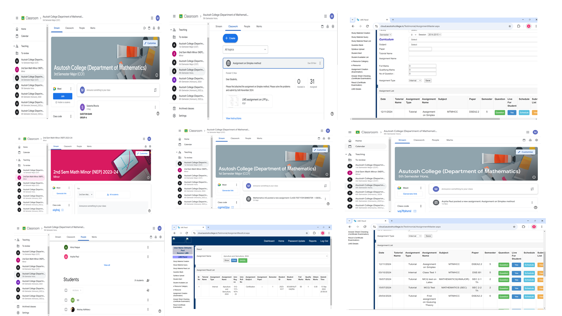Open Assignment Name dropdown on result page
562x316 pixels.
275,256
